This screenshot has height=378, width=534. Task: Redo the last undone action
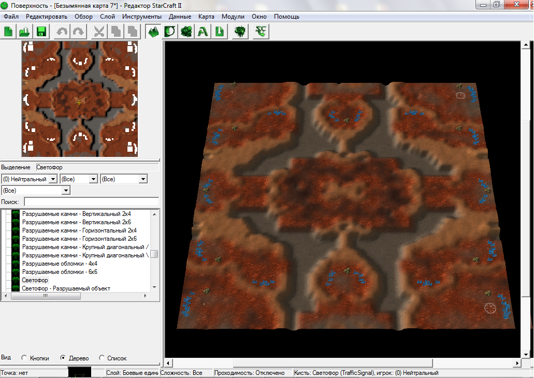pos(78,32)
